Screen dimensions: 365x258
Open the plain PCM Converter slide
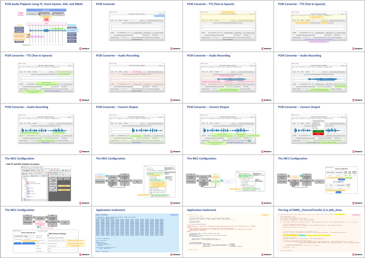point(137,26)
